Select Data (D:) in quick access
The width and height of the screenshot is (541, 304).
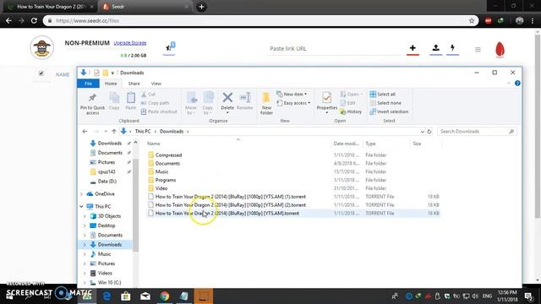107,182
